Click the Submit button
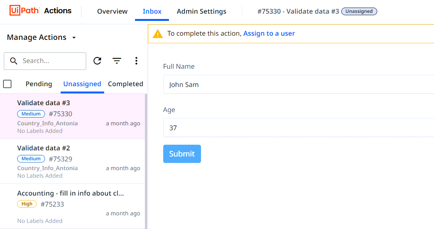434x229 pixels. (182, 154)
